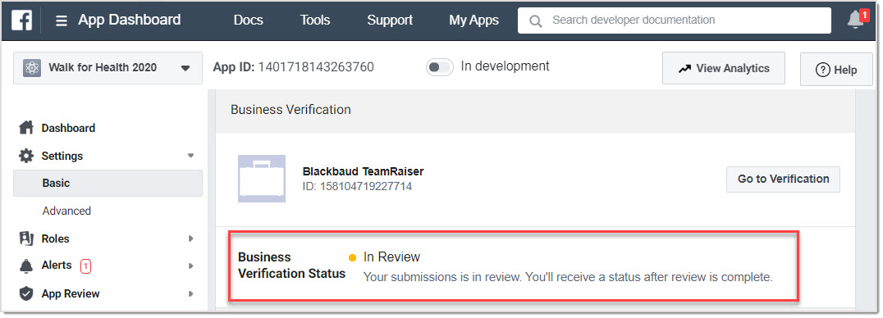Screen dimensions: 883x318
Task: Select the Advanced settings item
Action: (x=66, y=211)
